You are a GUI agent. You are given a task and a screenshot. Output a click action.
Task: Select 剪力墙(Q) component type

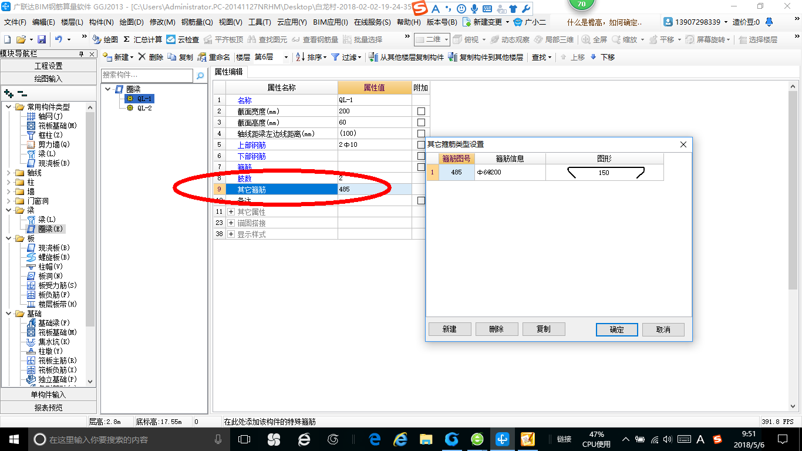(x=53, y=144)
